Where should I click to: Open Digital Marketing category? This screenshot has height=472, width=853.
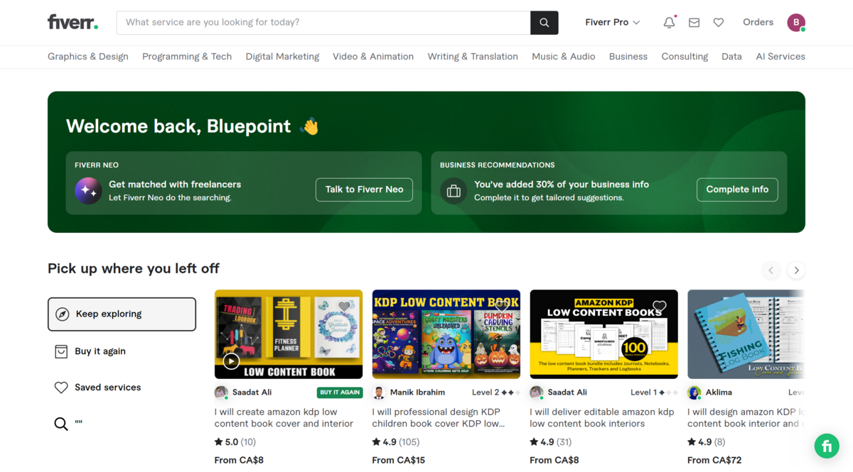pos(282,57)
